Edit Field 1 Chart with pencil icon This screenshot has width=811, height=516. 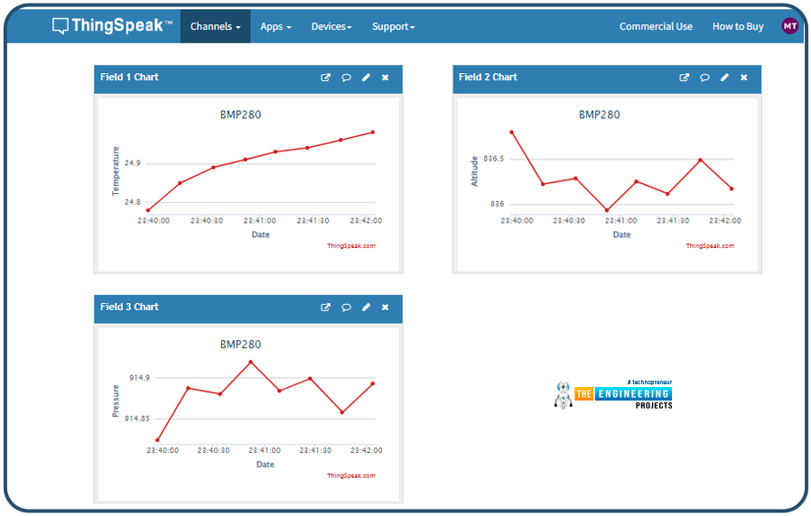(x=366, y=78)
